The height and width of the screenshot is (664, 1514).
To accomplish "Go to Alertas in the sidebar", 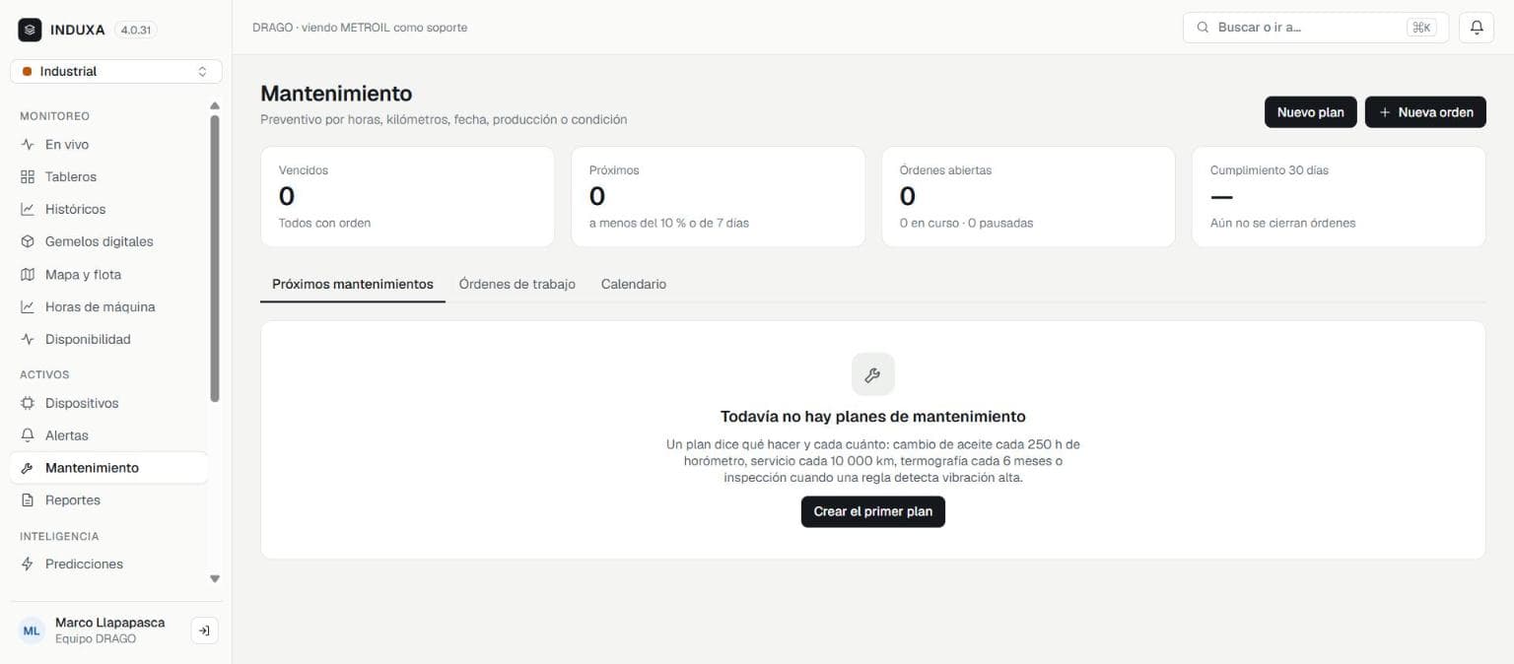I will coord(109,435).
